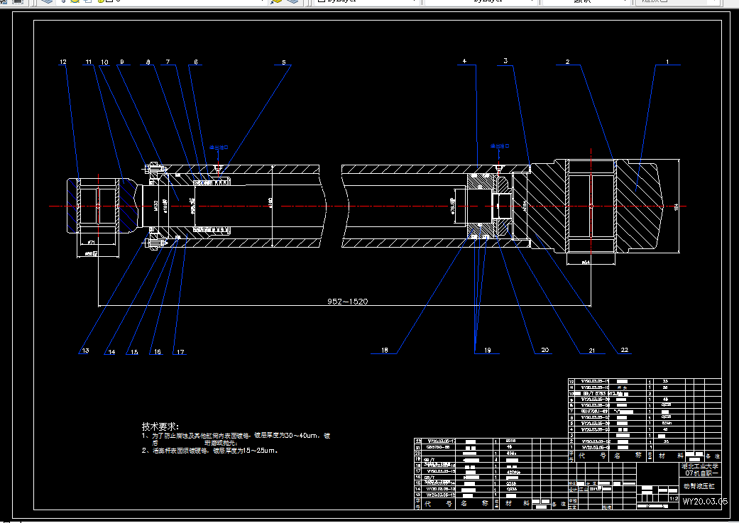Click callout number 22 below the drawing
Image resolution: width=739 pixels, height=523 pixels.
pyautogui.click(x=625, y=350)
